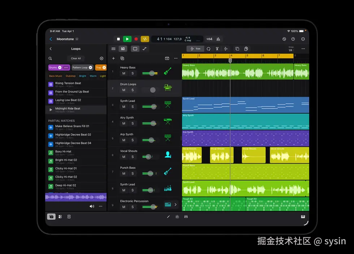Image resolution: width=354 pixels, height=254 pixels.
Task: Add a new track with plus
Action: click(x=113, y=59)
